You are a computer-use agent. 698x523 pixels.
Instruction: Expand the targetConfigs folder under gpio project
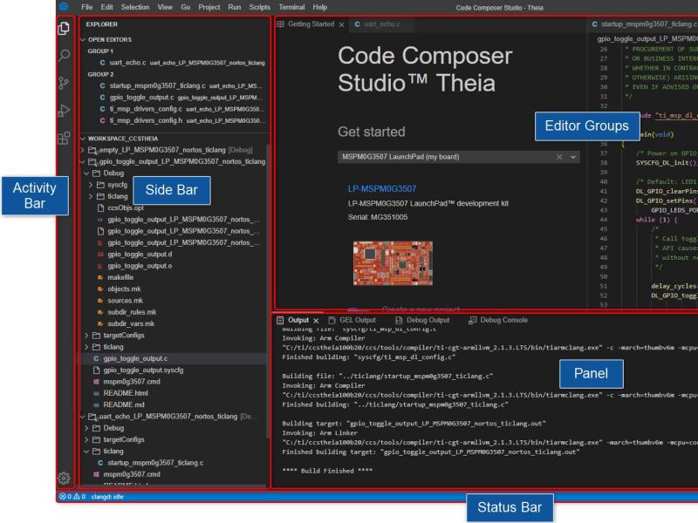[86, 336]
